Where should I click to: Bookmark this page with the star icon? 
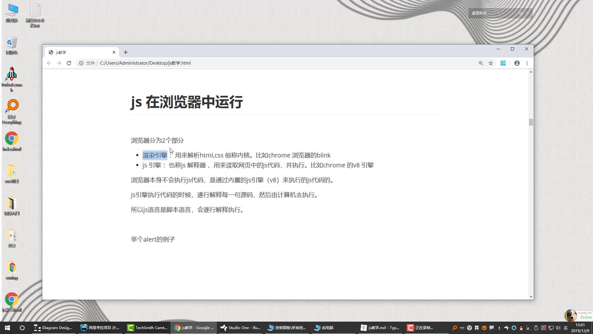coord(491,63)
